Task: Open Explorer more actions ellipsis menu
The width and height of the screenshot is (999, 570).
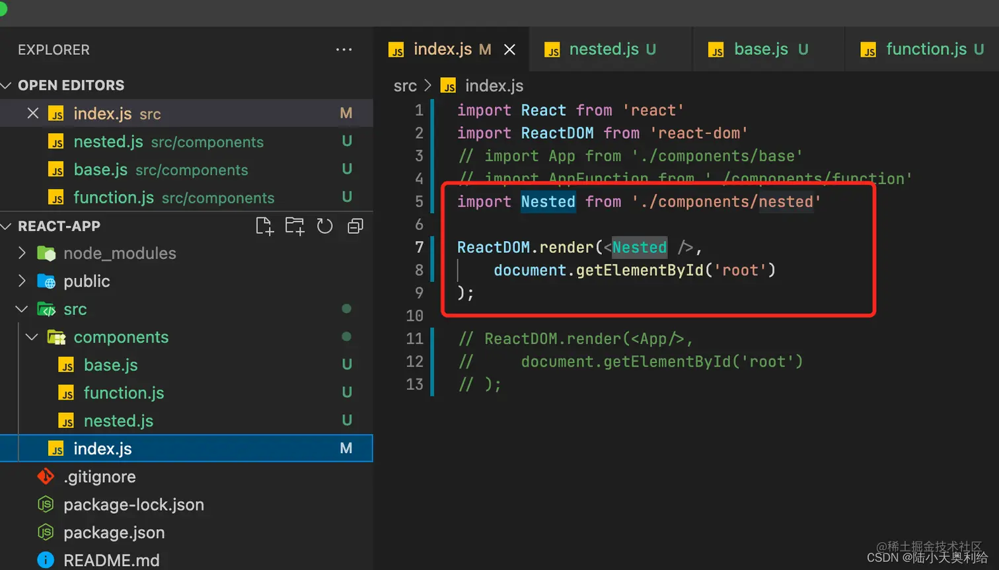Action: pyautogui.click(x=344, y=50)
